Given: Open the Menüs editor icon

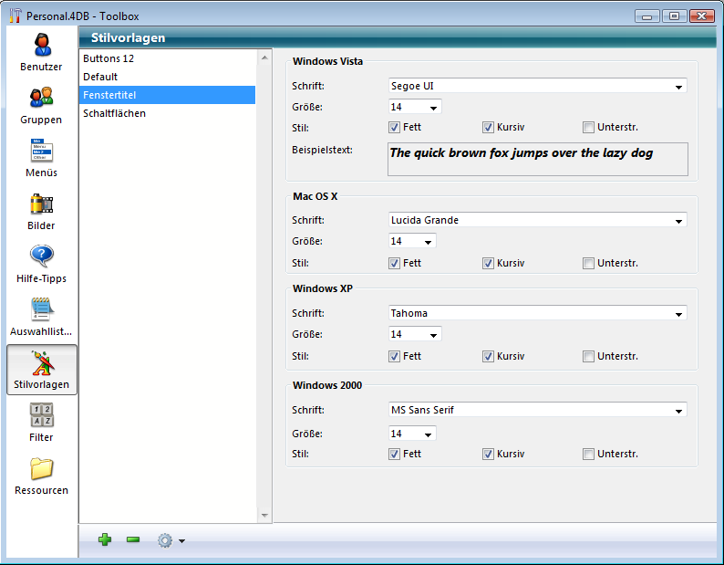Looking at the screenshot, I should point(41,152).
